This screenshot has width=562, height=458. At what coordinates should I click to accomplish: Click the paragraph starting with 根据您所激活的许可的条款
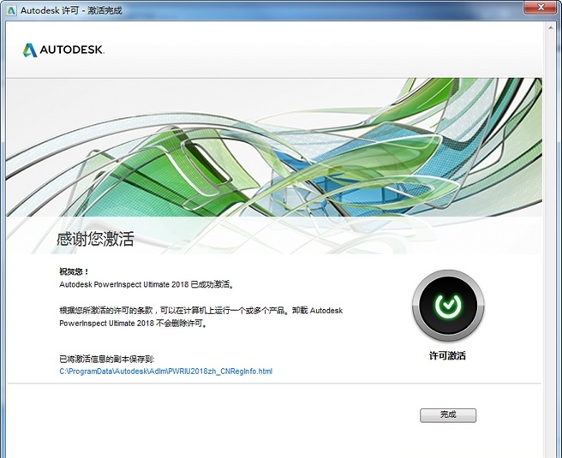point(200,317)
